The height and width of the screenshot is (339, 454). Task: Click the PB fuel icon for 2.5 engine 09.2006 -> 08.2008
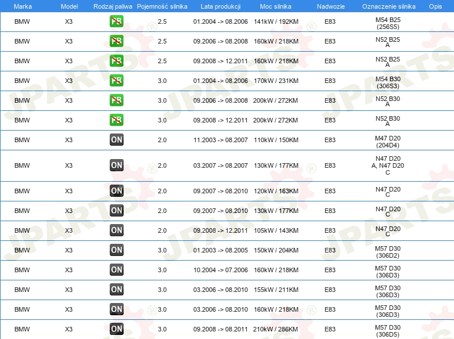116,41
